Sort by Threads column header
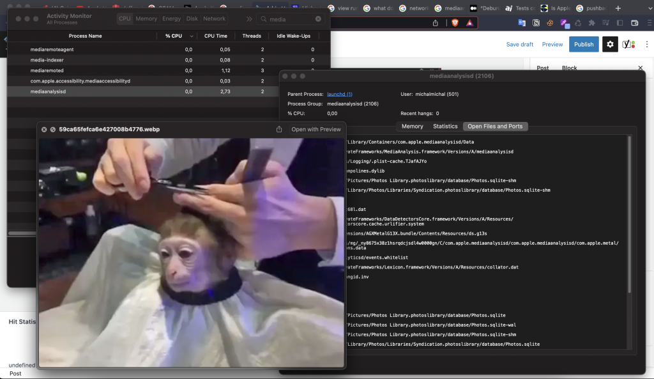Screen dimensions: 654x379 click(x=252, y=36)
